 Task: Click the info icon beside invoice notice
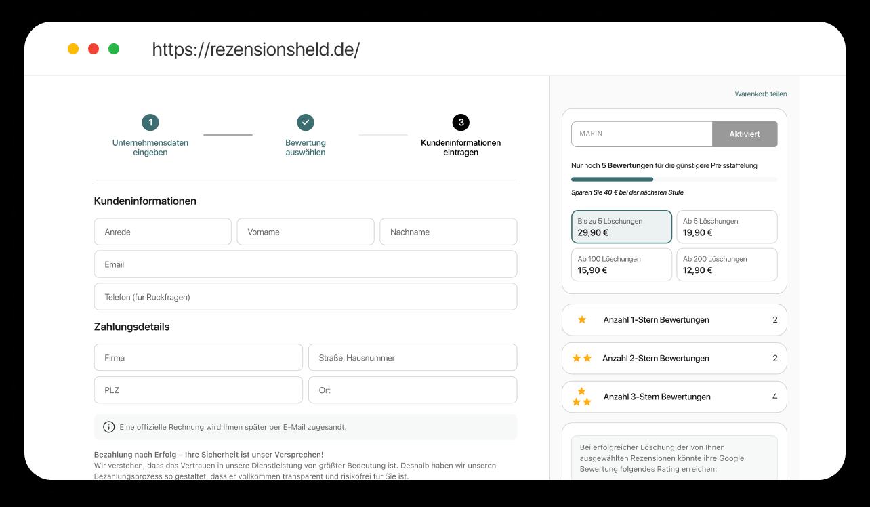pyautogui.click(x=108, y=427)
